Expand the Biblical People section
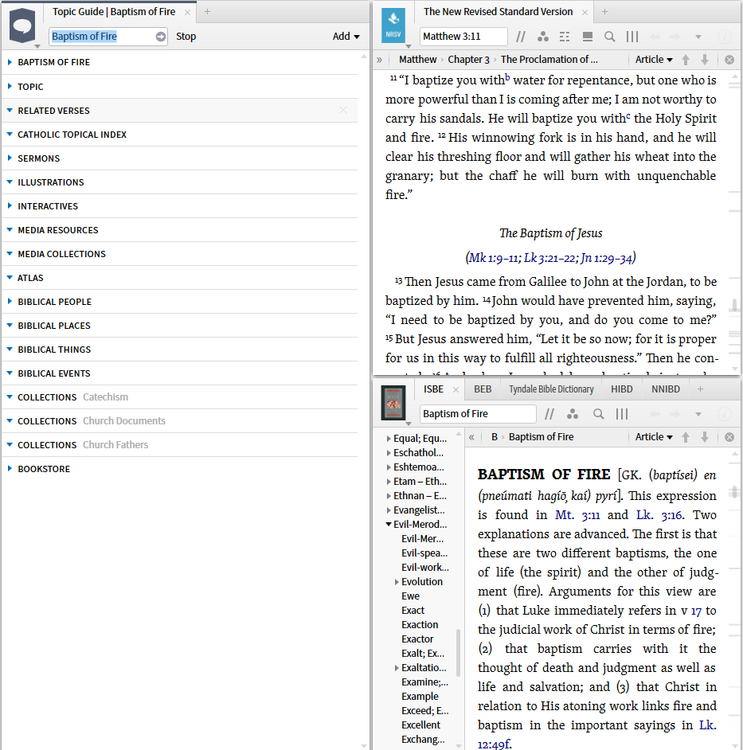The width and height of the screenshot is (743, 750). pyautogui.click(x=10, y=301)
